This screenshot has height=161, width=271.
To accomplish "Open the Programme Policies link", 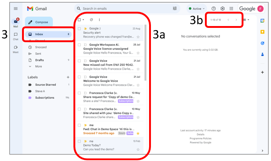I will tap(200, 138).
